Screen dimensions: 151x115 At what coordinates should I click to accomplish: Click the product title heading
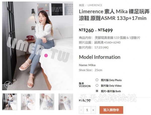click(114, 15)
